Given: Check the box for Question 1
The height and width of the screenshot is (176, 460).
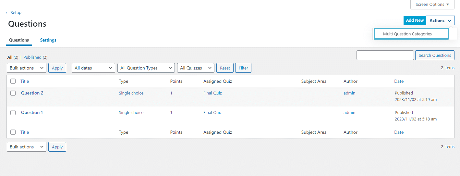Looking at the screenshot, I should point(13,113).
